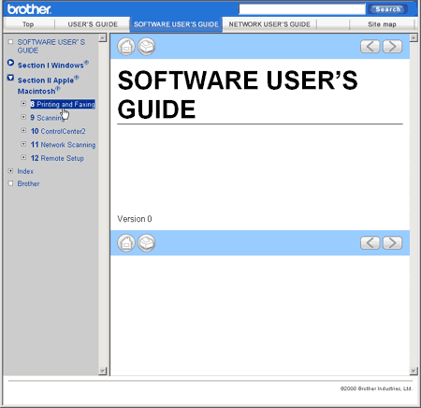Image resolution: width=421 pixels, height=408 pixels.
Task: Click the Brother logo
Action: point(29,9)
